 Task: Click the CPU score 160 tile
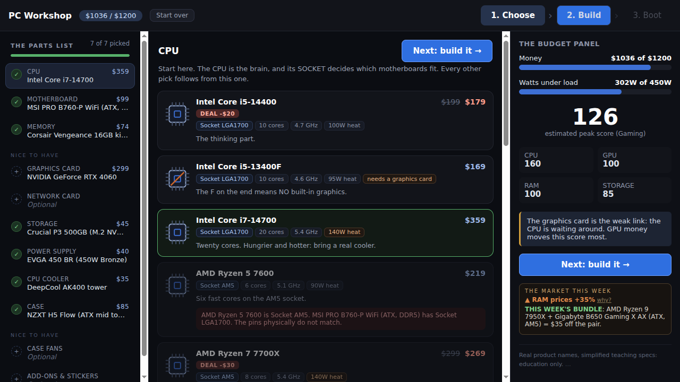556,160
